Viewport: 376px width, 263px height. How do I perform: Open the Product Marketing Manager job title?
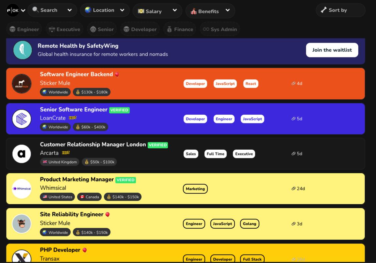pos(77,180)
